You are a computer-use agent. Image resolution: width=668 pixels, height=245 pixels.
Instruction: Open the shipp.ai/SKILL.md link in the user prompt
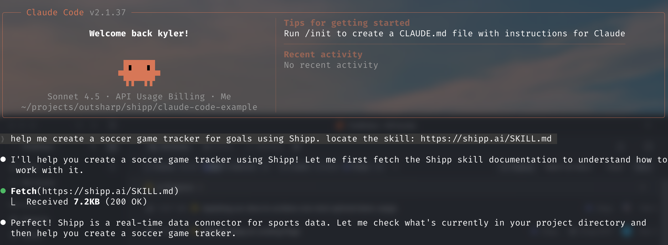(486, 139)
